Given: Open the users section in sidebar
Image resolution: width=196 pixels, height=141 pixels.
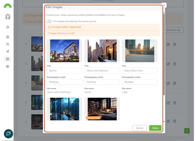Looking at the screenshot, I should coord(8,44).
